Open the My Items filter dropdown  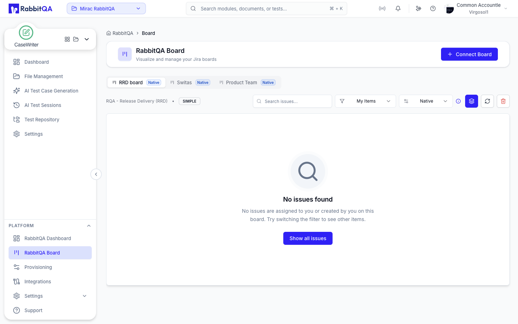365,101
